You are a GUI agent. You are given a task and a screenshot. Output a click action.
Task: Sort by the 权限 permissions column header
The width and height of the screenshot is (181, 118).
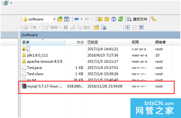(142, 42)
